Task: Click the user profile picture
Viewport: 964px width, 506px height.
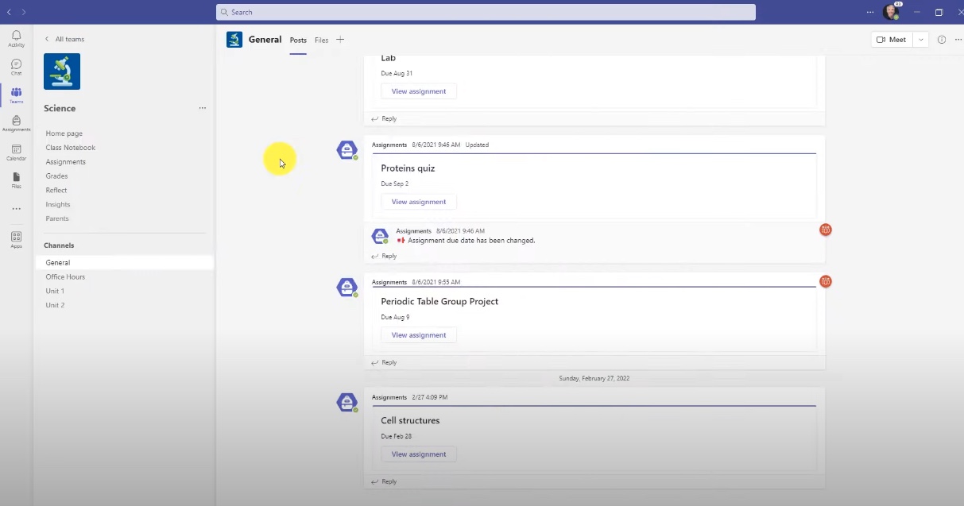Action: (891, 13)
